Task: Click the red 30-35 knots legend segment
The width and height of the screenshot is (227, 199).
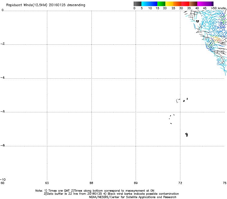Action: (x=185, y=4)
